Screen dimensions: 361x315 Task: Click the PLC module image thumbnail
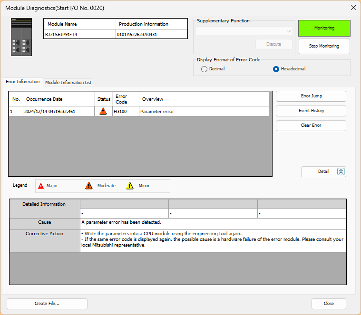pos(21,37)
